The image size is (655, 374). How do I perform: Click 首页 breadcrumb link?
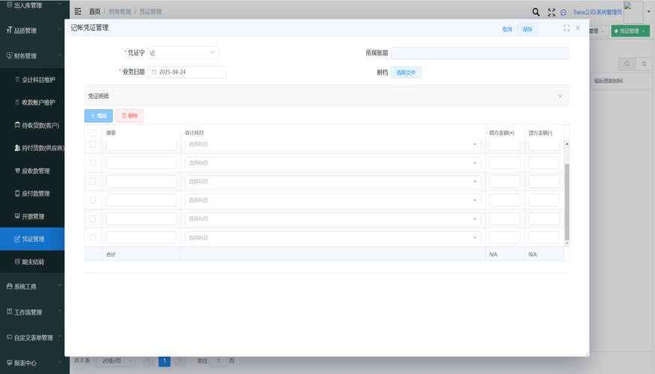[x=95, y=12]
